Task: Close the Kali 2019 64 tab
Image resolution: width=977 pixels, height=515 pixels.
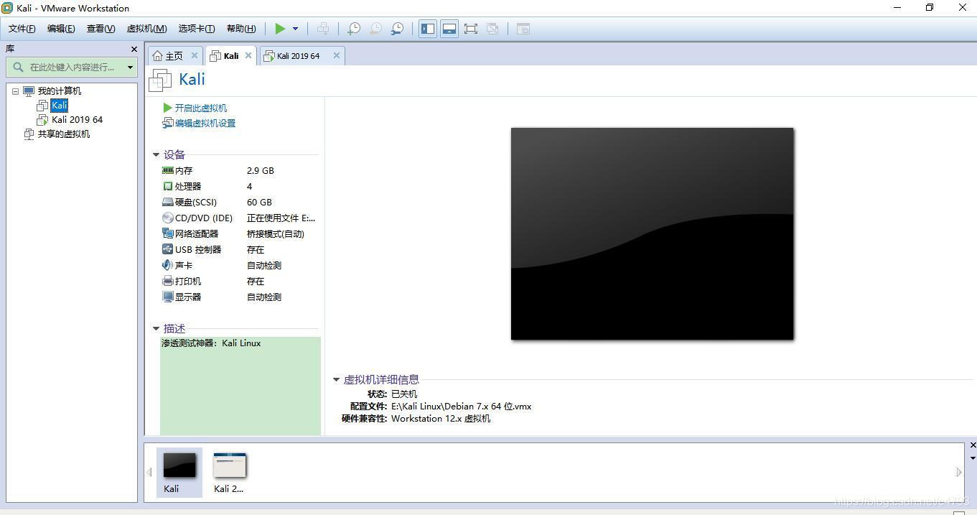Action: coord(336,55)
